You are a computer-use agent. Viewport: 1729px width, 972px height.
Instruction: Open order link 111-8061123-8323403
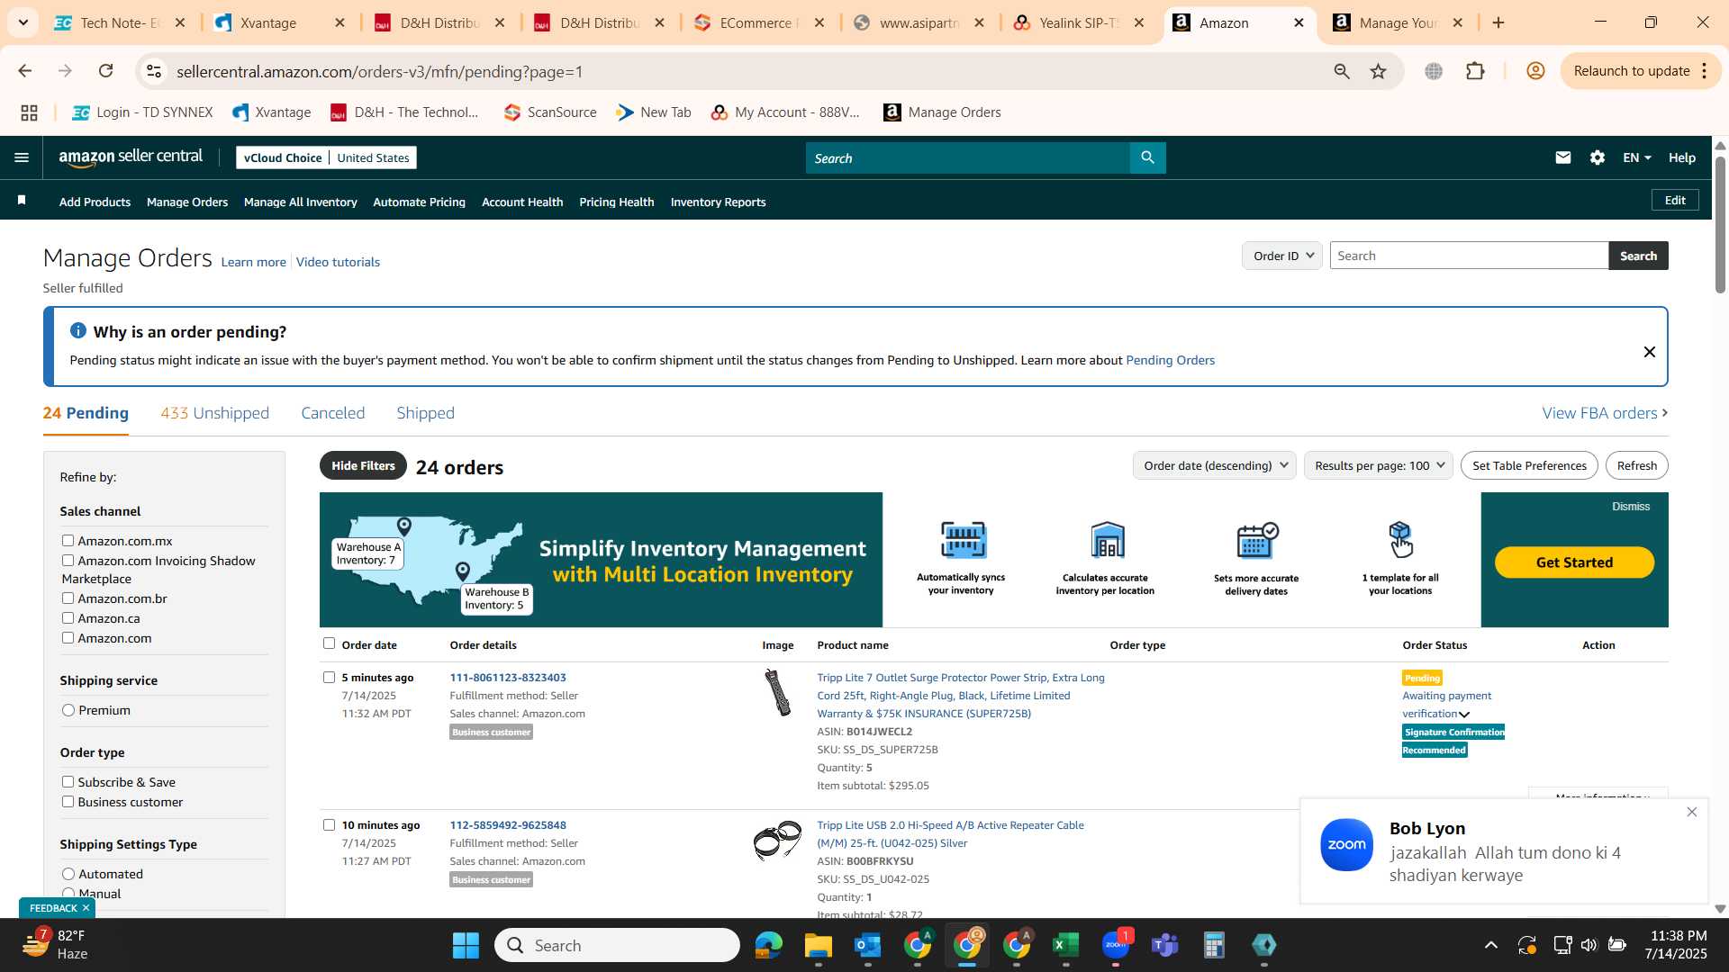coord(508,678)
